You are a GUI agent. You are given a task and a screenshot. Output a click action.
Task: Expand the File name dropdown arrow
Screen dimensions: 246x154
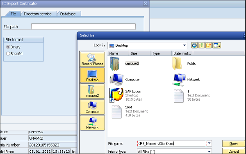210,143
